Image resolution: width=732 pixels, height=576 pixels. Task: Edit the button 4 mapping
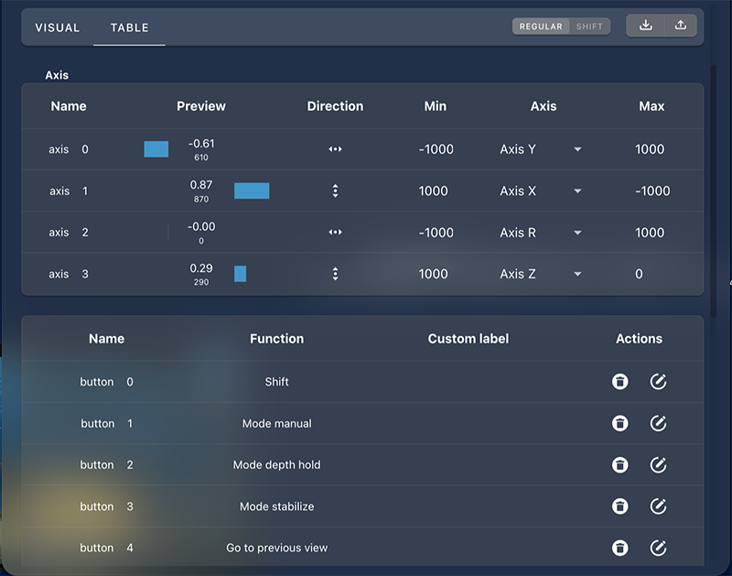click(658, 548)
